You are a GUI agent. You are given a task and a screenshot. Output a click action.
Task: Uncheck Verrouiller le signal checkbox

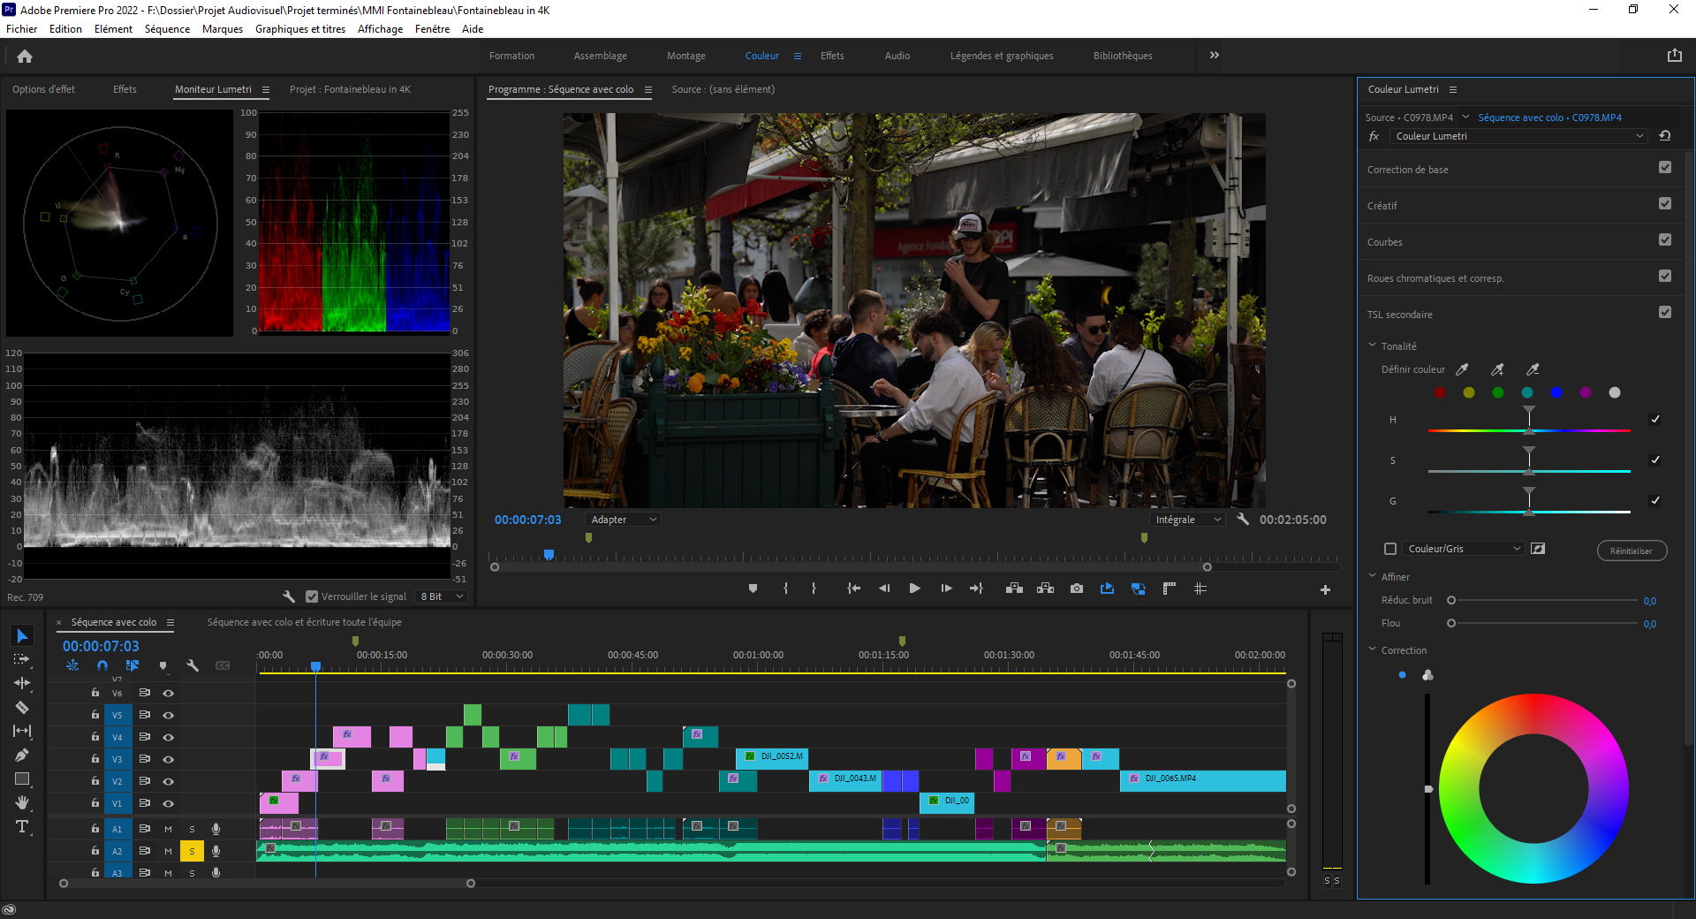(x=311, y=596)
